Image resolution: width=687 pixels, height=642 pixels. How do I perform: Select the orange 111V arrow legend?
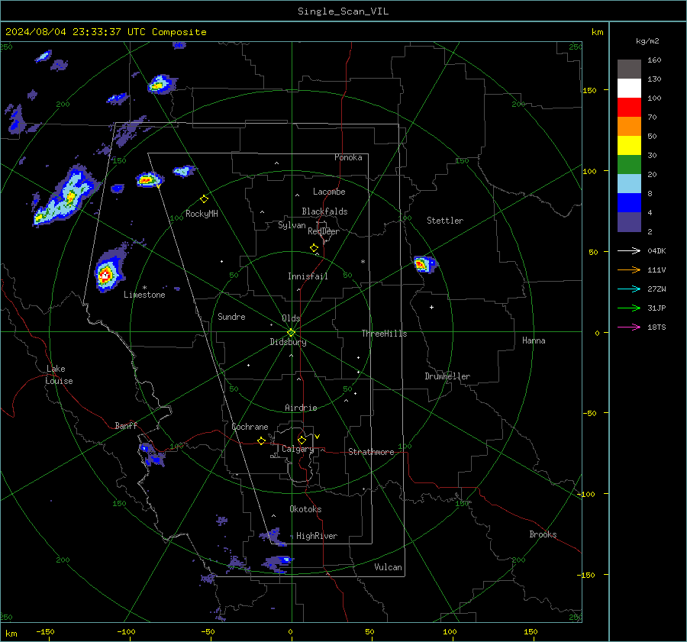click(629, 270)
